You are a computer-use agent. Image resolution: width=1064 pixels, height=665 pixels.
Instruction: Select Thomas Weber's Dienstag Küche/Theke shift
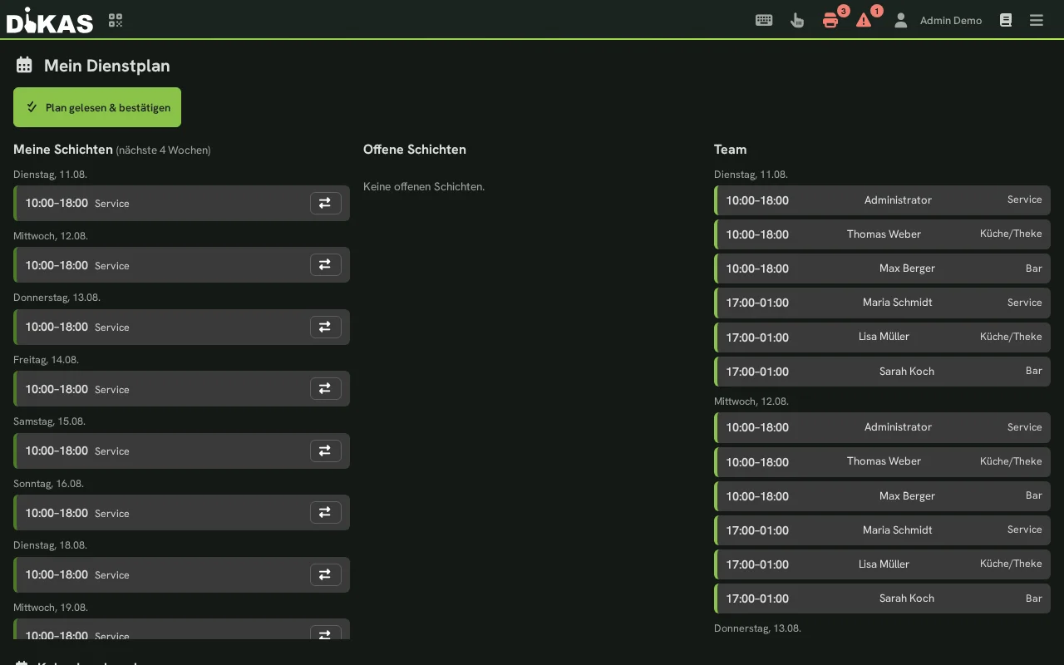pyautogui.click(x=882, y=234)
